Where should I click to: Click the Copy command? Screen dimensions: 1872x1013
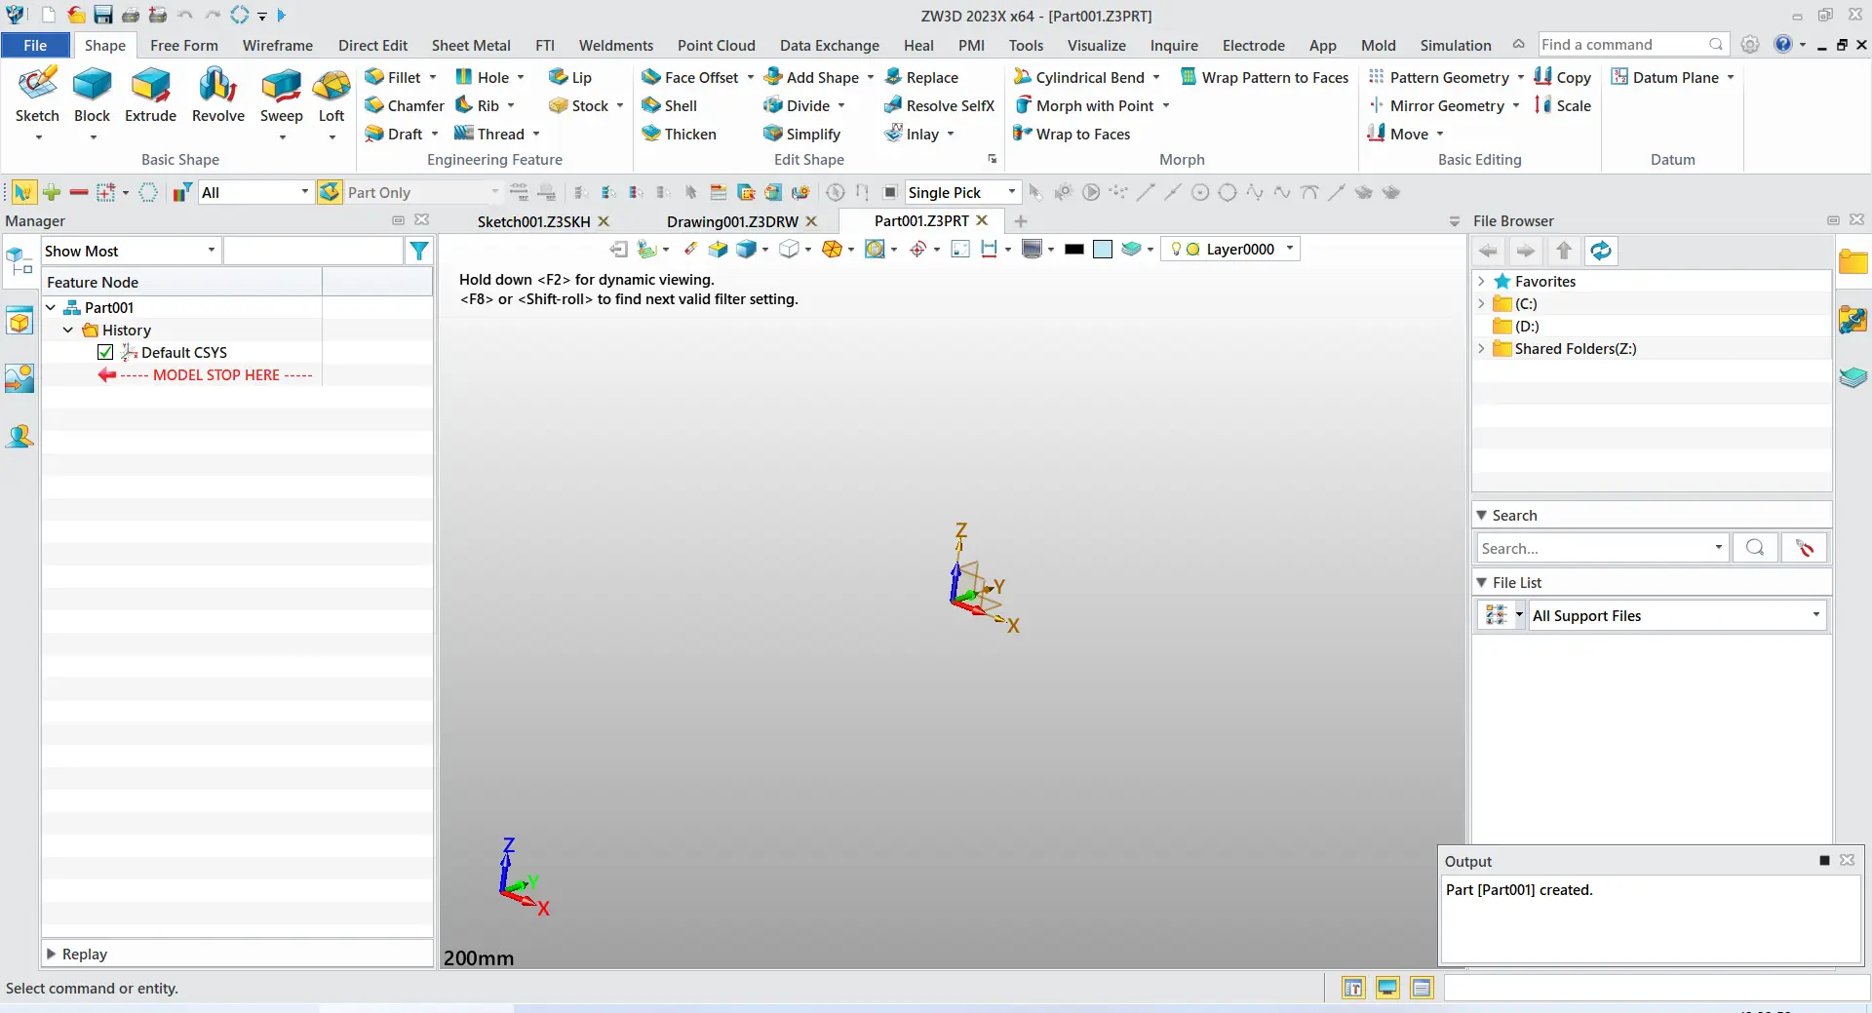[1562, 77]
